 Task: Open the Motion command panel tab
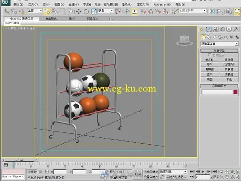[x=223, y=29]
